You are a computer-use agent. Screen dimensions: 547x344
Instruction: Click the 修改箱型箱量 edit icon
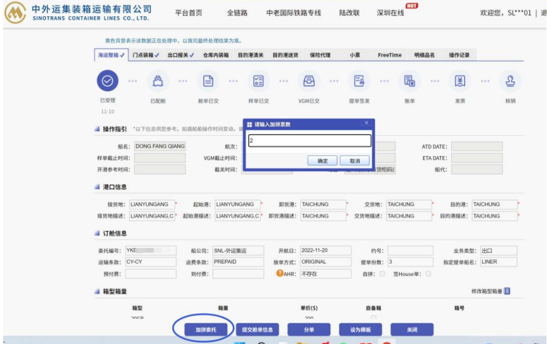coord(507,291)
